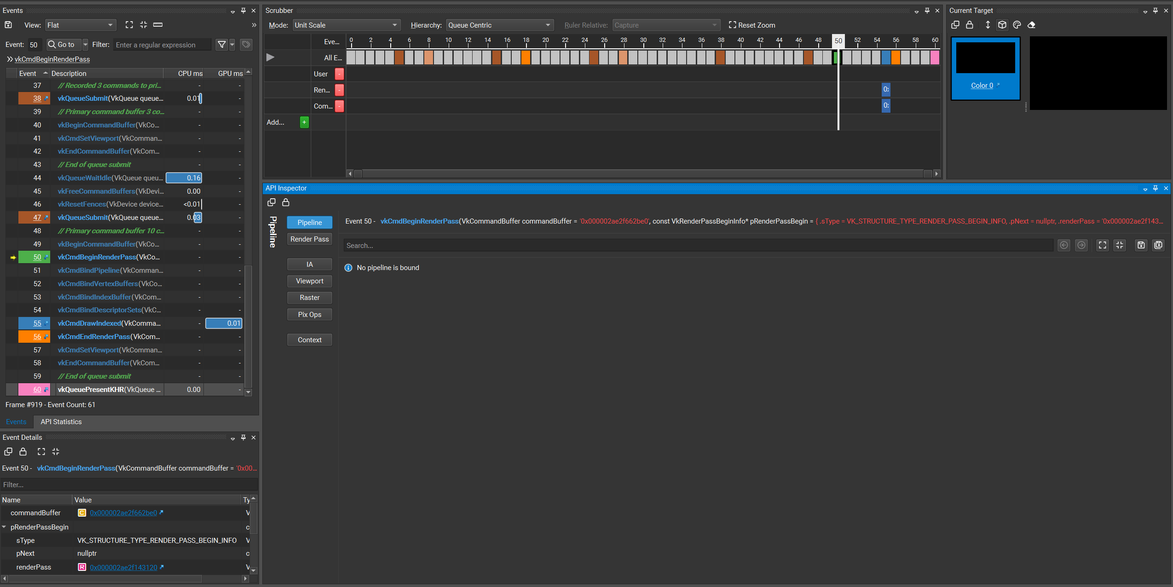Collapse the pRenderPassBegin entry in Event Details
The height and width of the screenshot is (587, 1173).
[x=5, y=527]
